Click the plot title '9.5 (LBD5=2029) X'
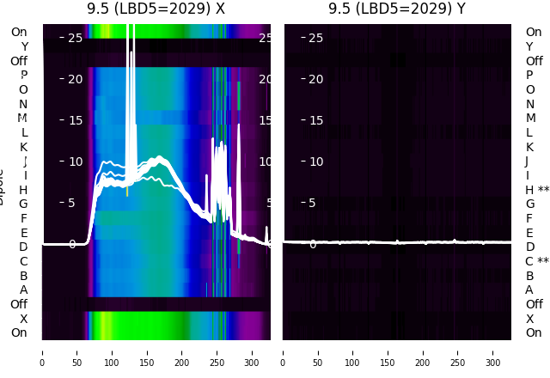 tap(156, 9)
